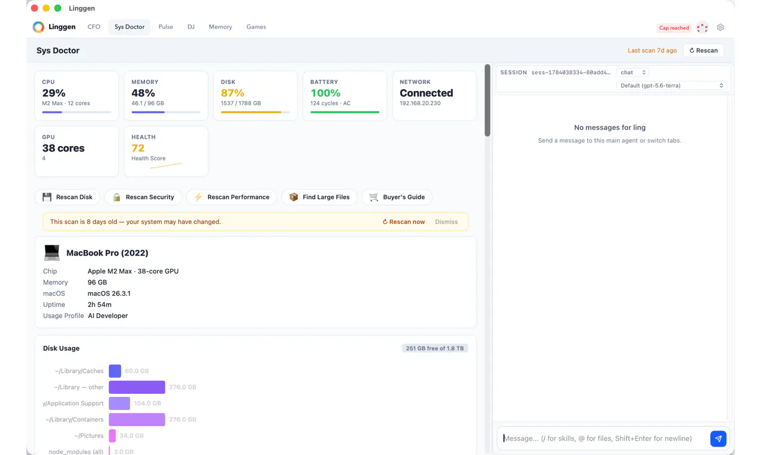Click the ~/Library/Caches 60.0 GB bar
761x455 pixels.
tap(115, 371)
